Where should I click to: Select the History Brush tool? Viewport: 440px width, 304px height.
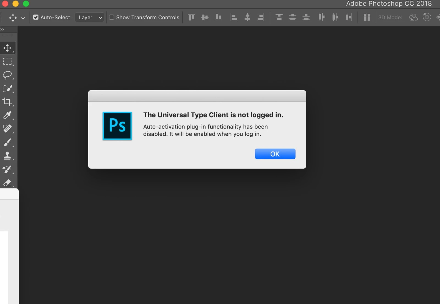[8, 169]
